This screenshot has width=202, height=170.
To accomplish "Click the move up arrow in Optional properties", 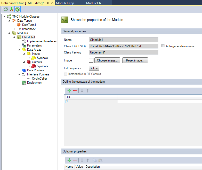I will 88,160.
